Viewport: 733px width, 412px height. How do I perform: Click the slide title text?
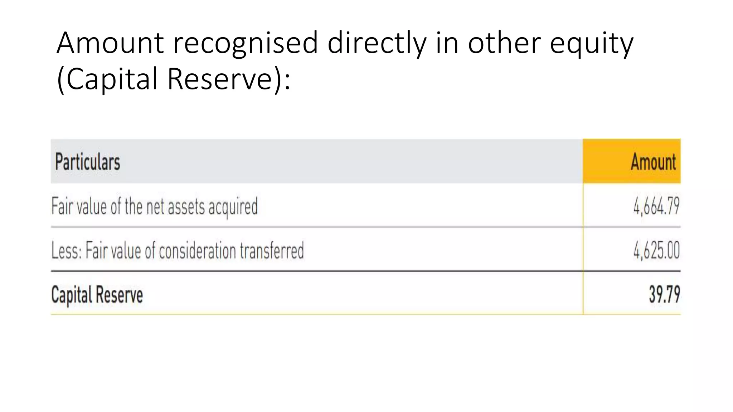click(345, 61)
